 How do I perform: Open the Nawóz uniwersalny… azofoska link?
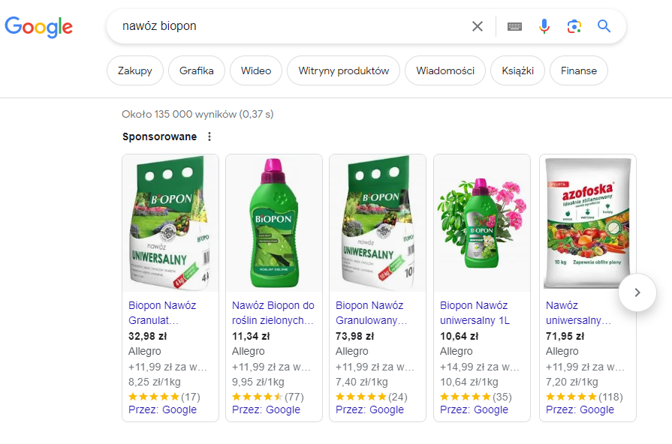(x=579, y=313)
